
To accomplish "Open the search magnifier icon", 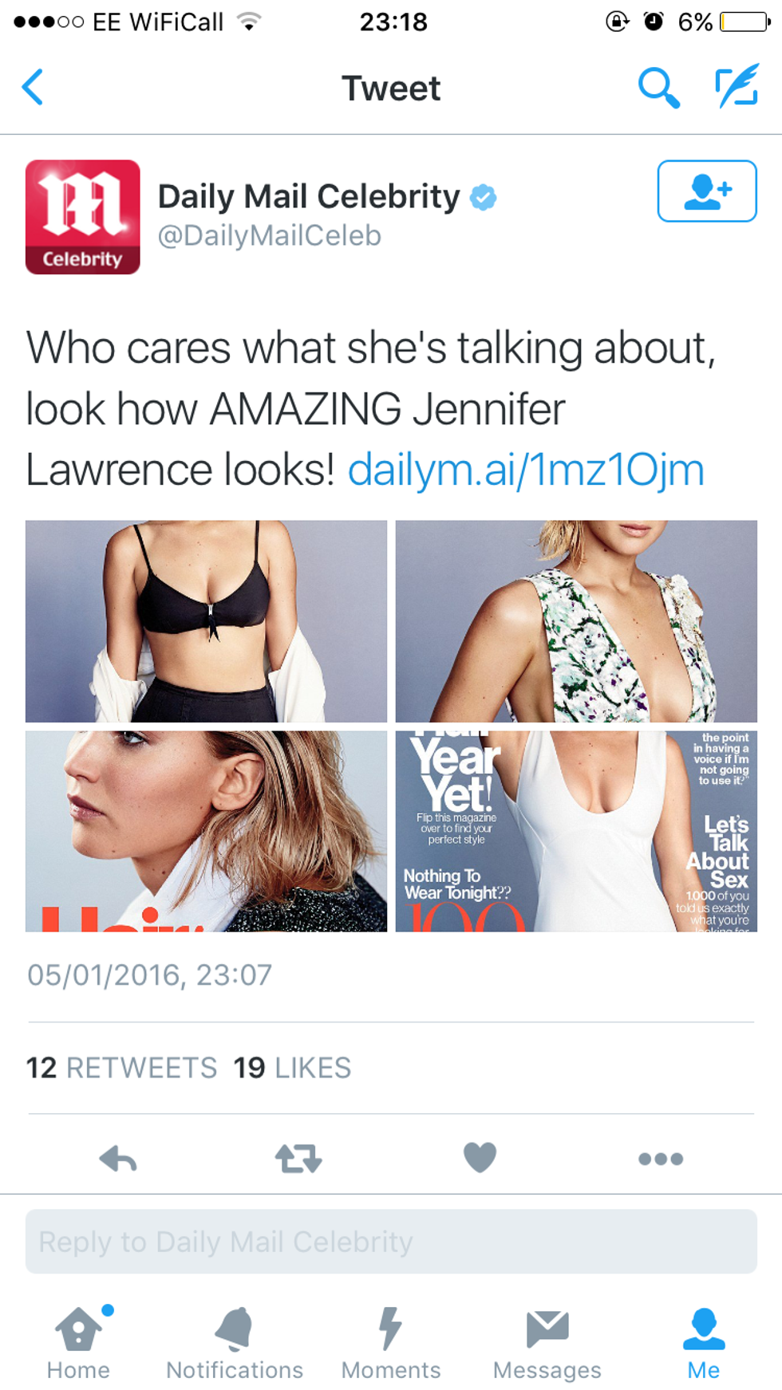I will [x=659, y=87].
